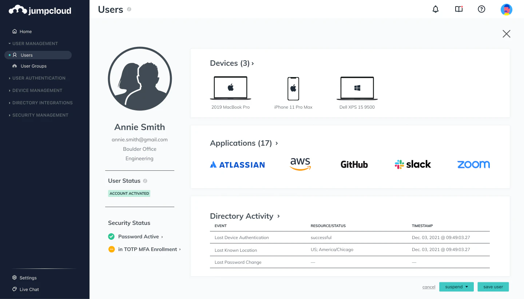This screenshot has height=299, width=524.
Task: Click the Slack application logo
Action: point(412,164)
